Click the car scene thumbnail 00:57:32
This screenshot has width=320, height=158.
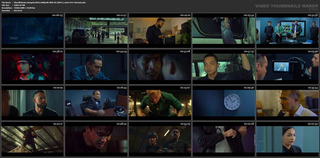pyautogui.click(x=224, y=67)
